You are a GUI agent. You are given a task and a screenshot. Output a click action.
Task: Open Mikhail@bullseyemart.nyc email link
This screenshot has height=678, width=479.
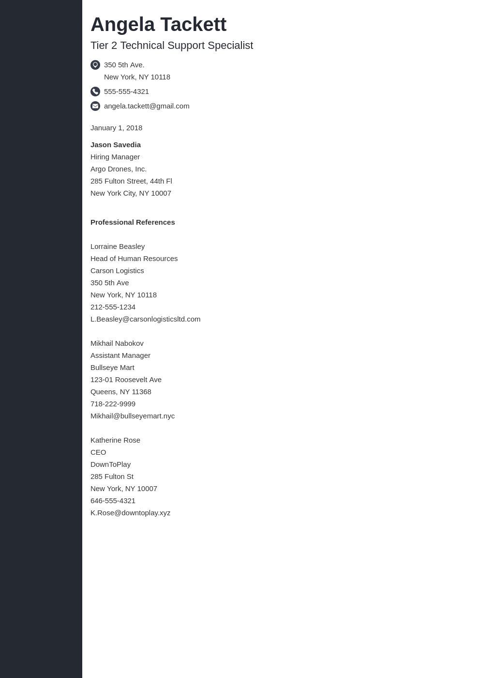click(x=133, y=416)
